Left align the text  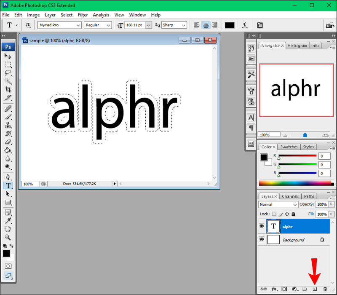[x=196, y=25]
